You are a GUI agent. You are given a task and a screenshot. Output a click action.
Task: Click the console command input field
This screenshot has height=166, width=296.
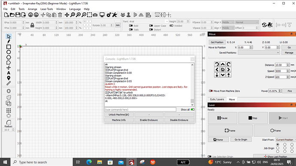click(140, 109)
